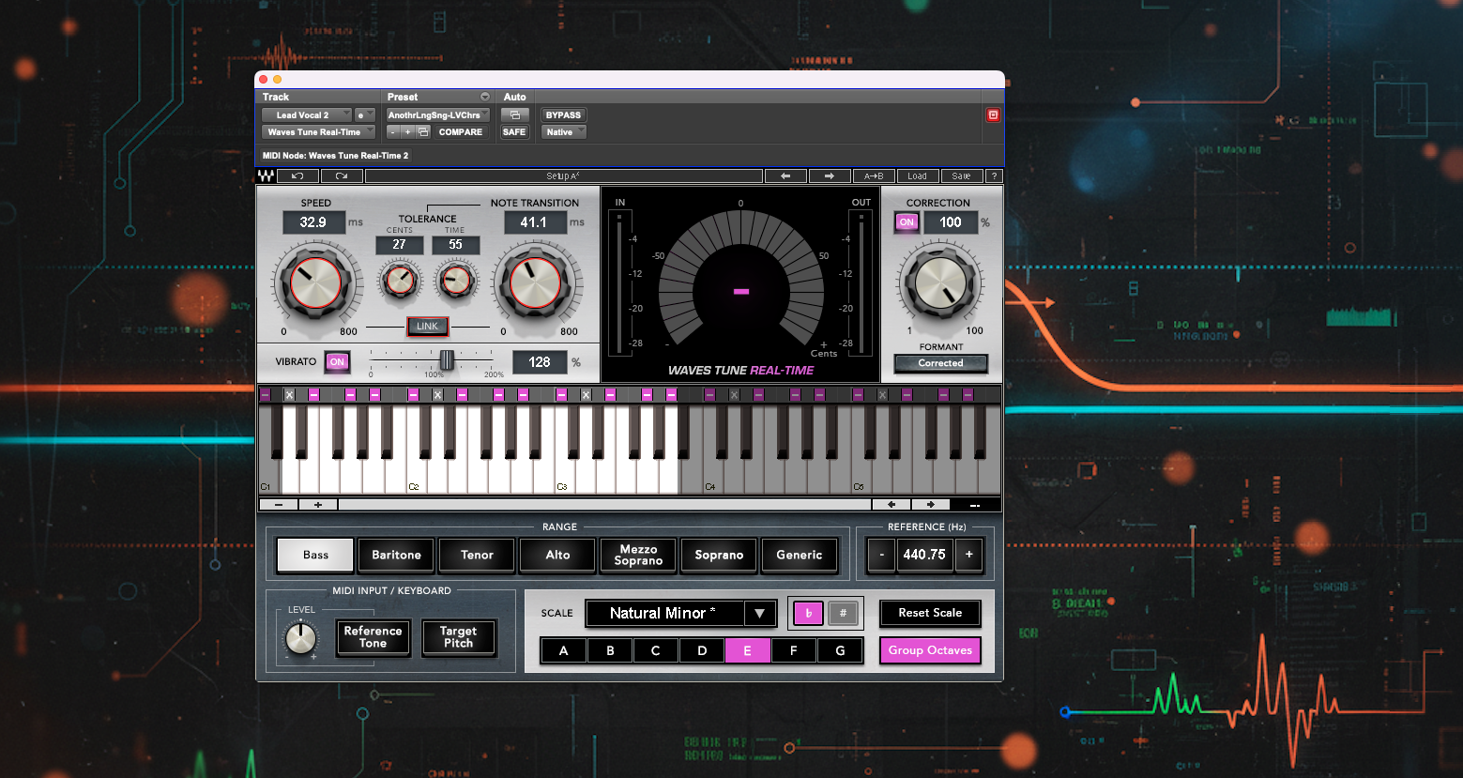Disable the Vibrato ON switch
This screenshot has width=1463, height=778.
tap(337, 362)
